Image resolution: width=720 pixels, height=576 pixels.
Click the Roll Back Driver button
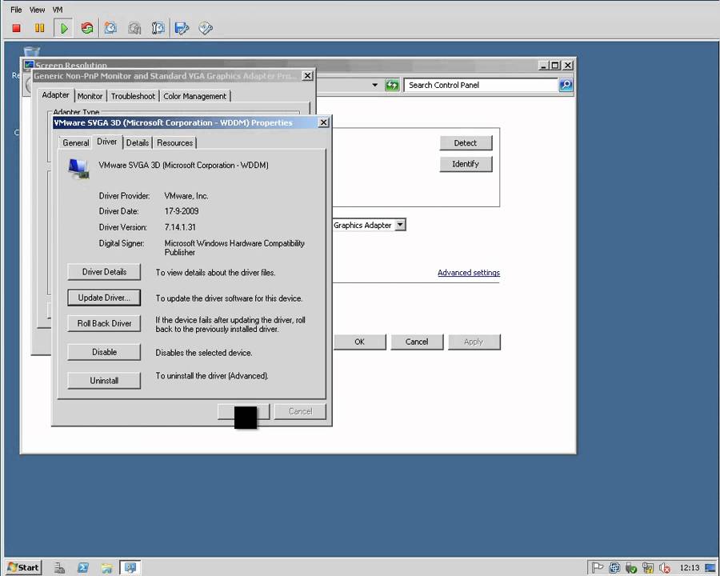(104, 323)
